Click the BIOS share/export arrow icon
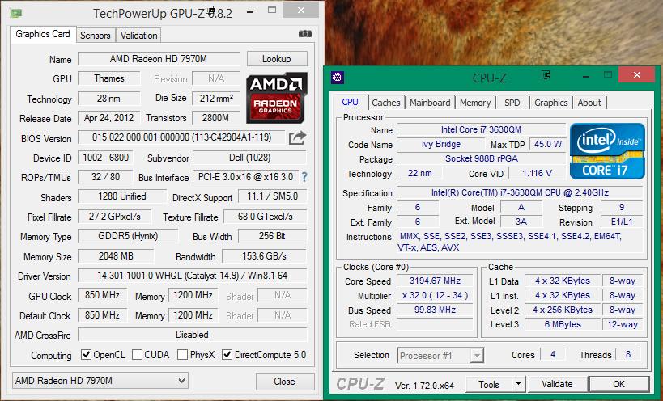The width and height of the screenshot is (663, 401). [x=297, y=137]
